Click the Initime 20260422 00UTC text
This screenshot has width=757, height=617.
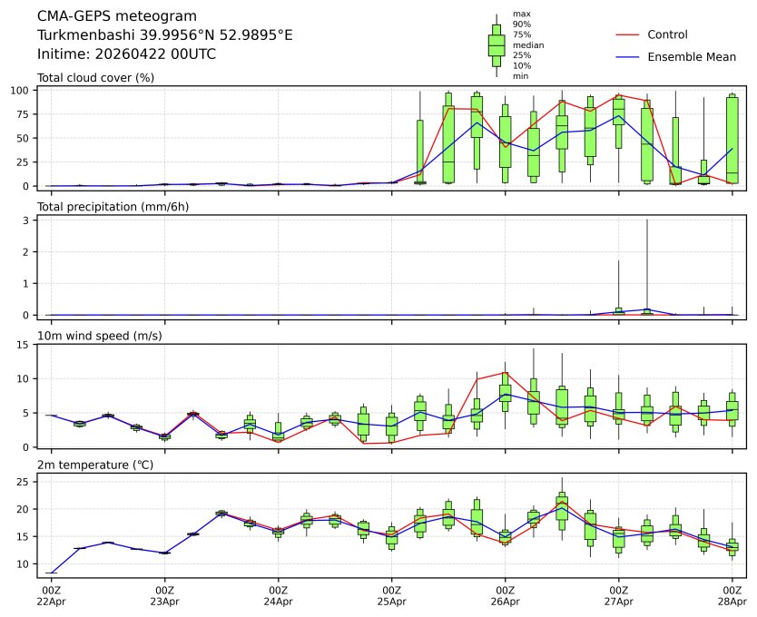126,54
